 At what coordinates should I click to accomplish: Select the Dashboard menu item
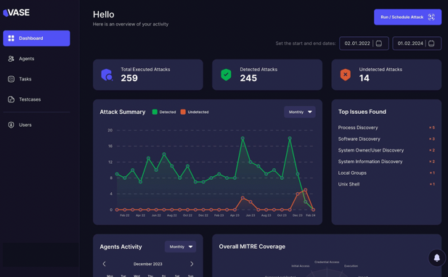coord(36,38)
